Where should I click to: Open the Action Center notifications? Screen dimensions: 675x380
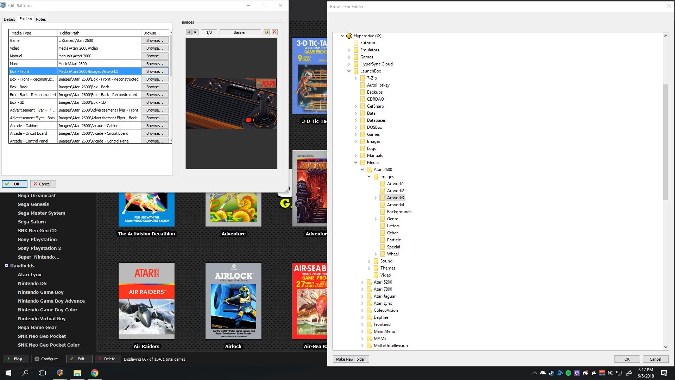pos(664,373)
